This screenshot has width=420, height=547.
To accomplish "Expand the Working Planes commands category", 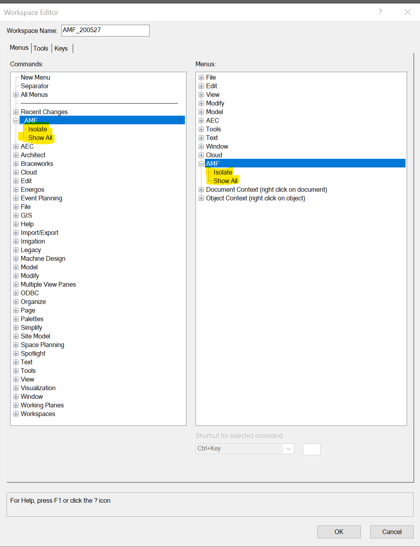I will click(16, 405).
